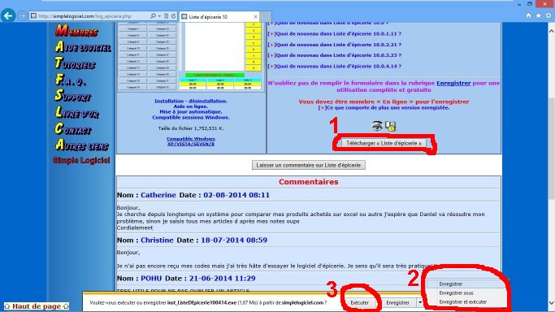555x312 pixels.
Task: Open Favorites star icon
Action: (x=539, y=15)
